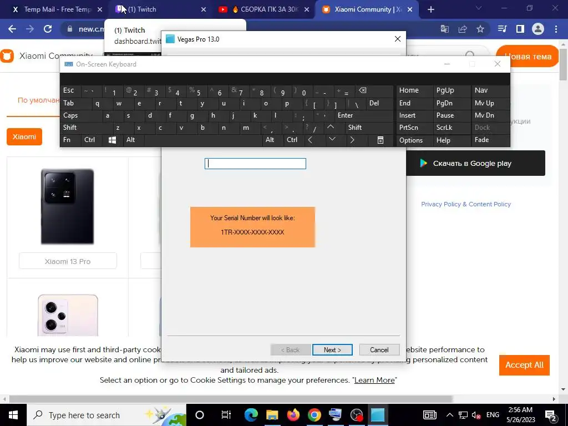The width and height of the screenshot is (568, 426).
Task: Click Help on the On-Screen Keyboard
Action: coord(452,140)
